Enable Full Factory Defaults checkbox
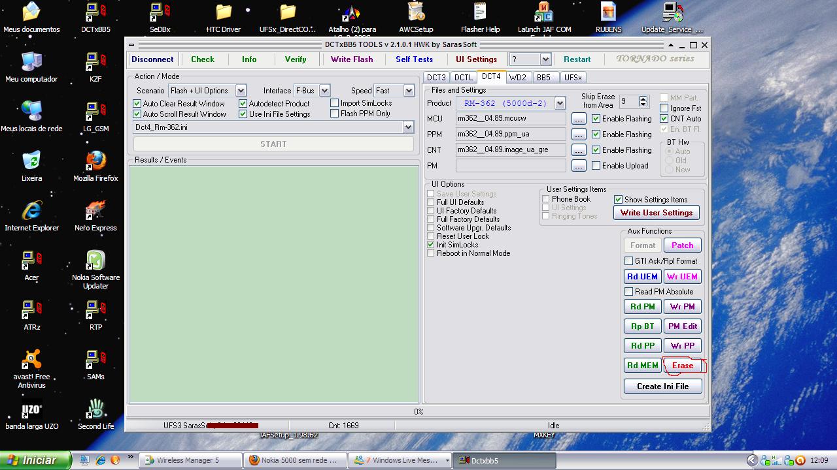This screenshot has width=837, height=470. click(430, 219)
